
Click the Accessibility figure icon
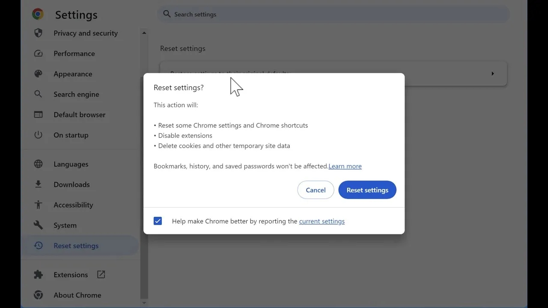pos(38,205)
